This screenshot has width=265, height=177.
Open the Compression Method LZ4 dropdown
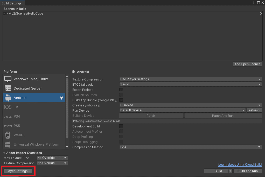(191, 147)
